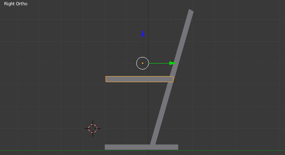Click the green manipulator arrow shaft
The height and width of the screenshot is (155, 285).
(x=159, y=63)
